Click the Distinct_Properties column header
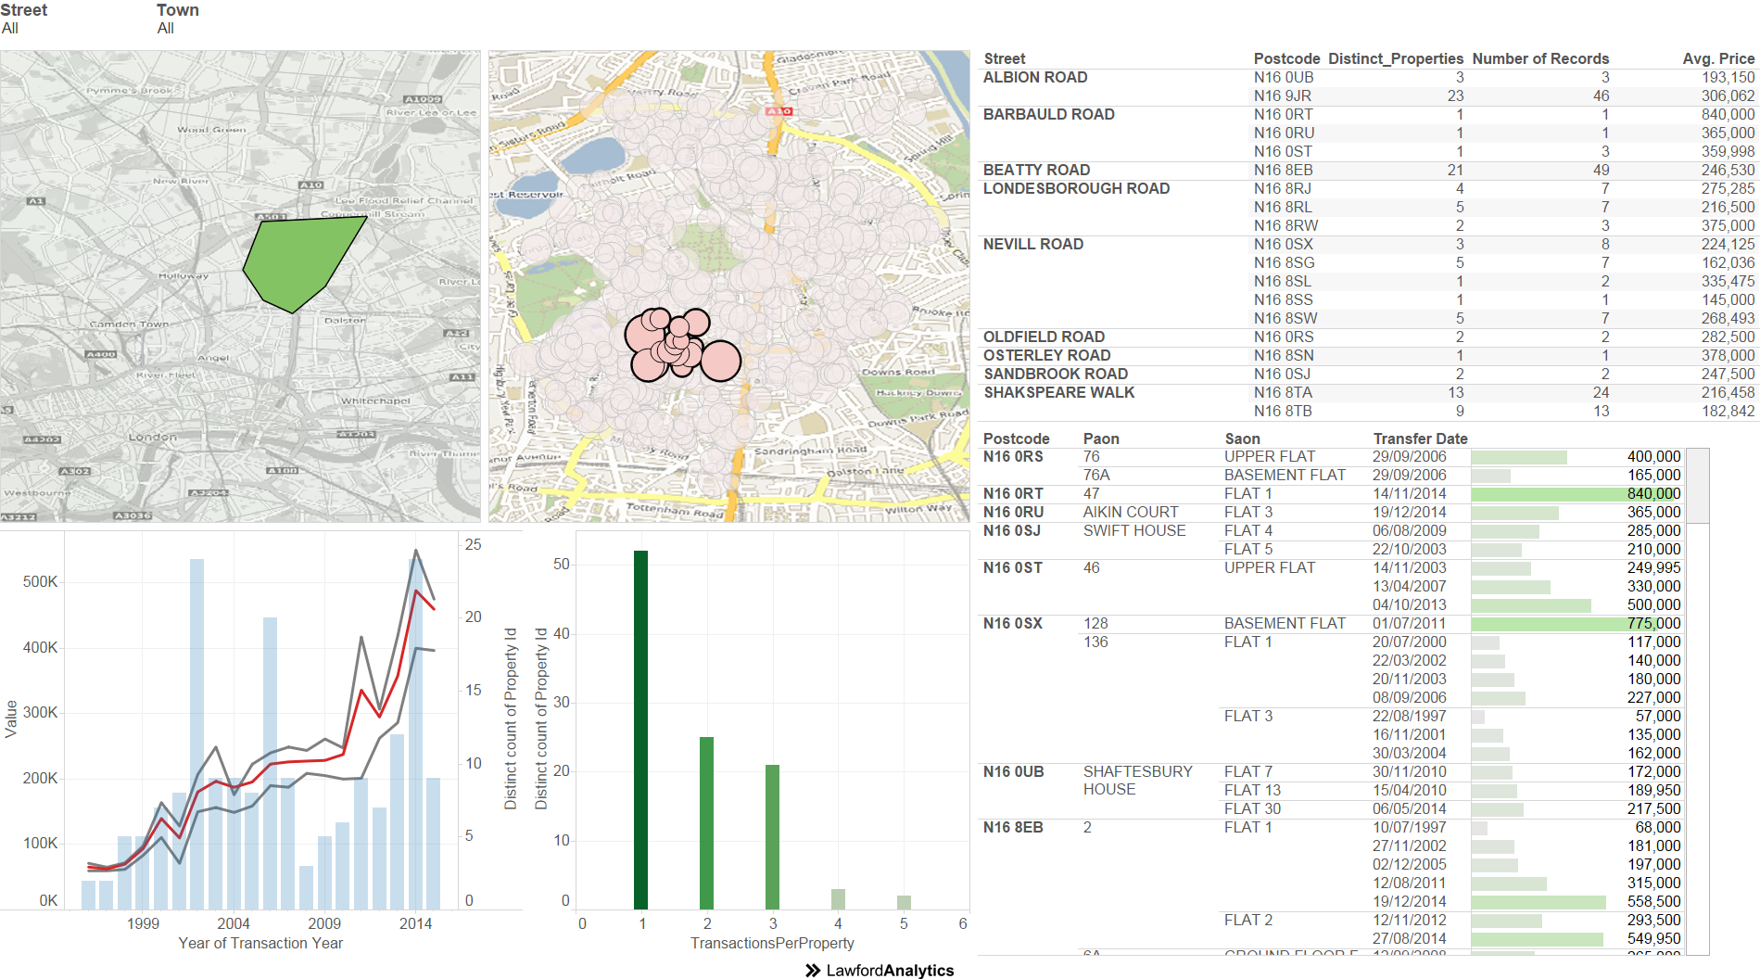This screenshot has width=1760, height=979. click(1395, 58)
